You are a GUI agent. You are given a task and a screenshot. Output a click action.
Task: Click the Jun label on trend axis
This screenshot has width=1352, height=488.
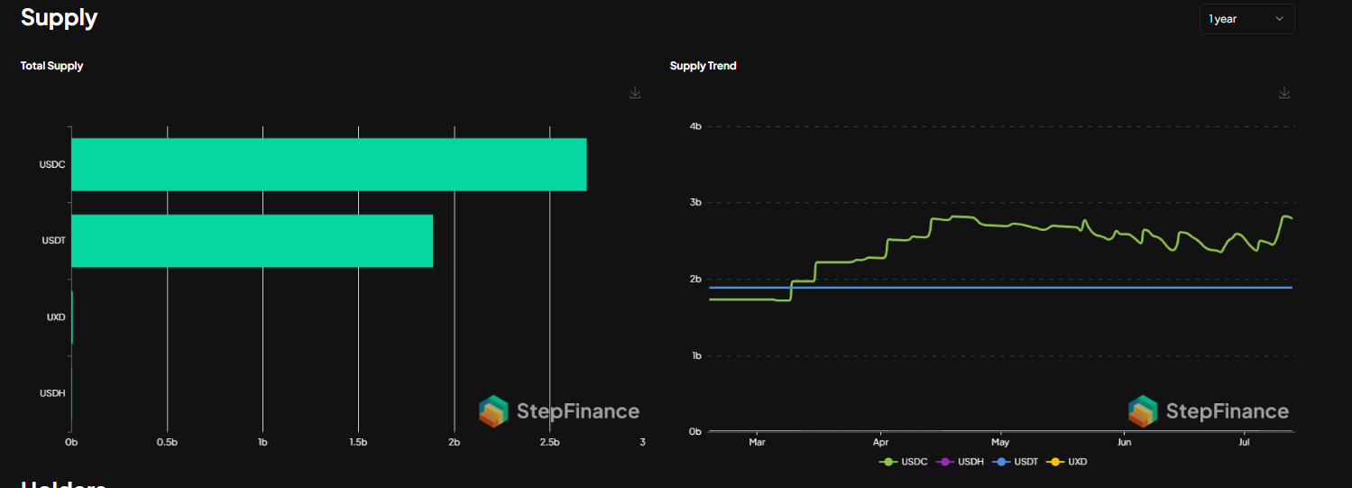coord(1124,443)
